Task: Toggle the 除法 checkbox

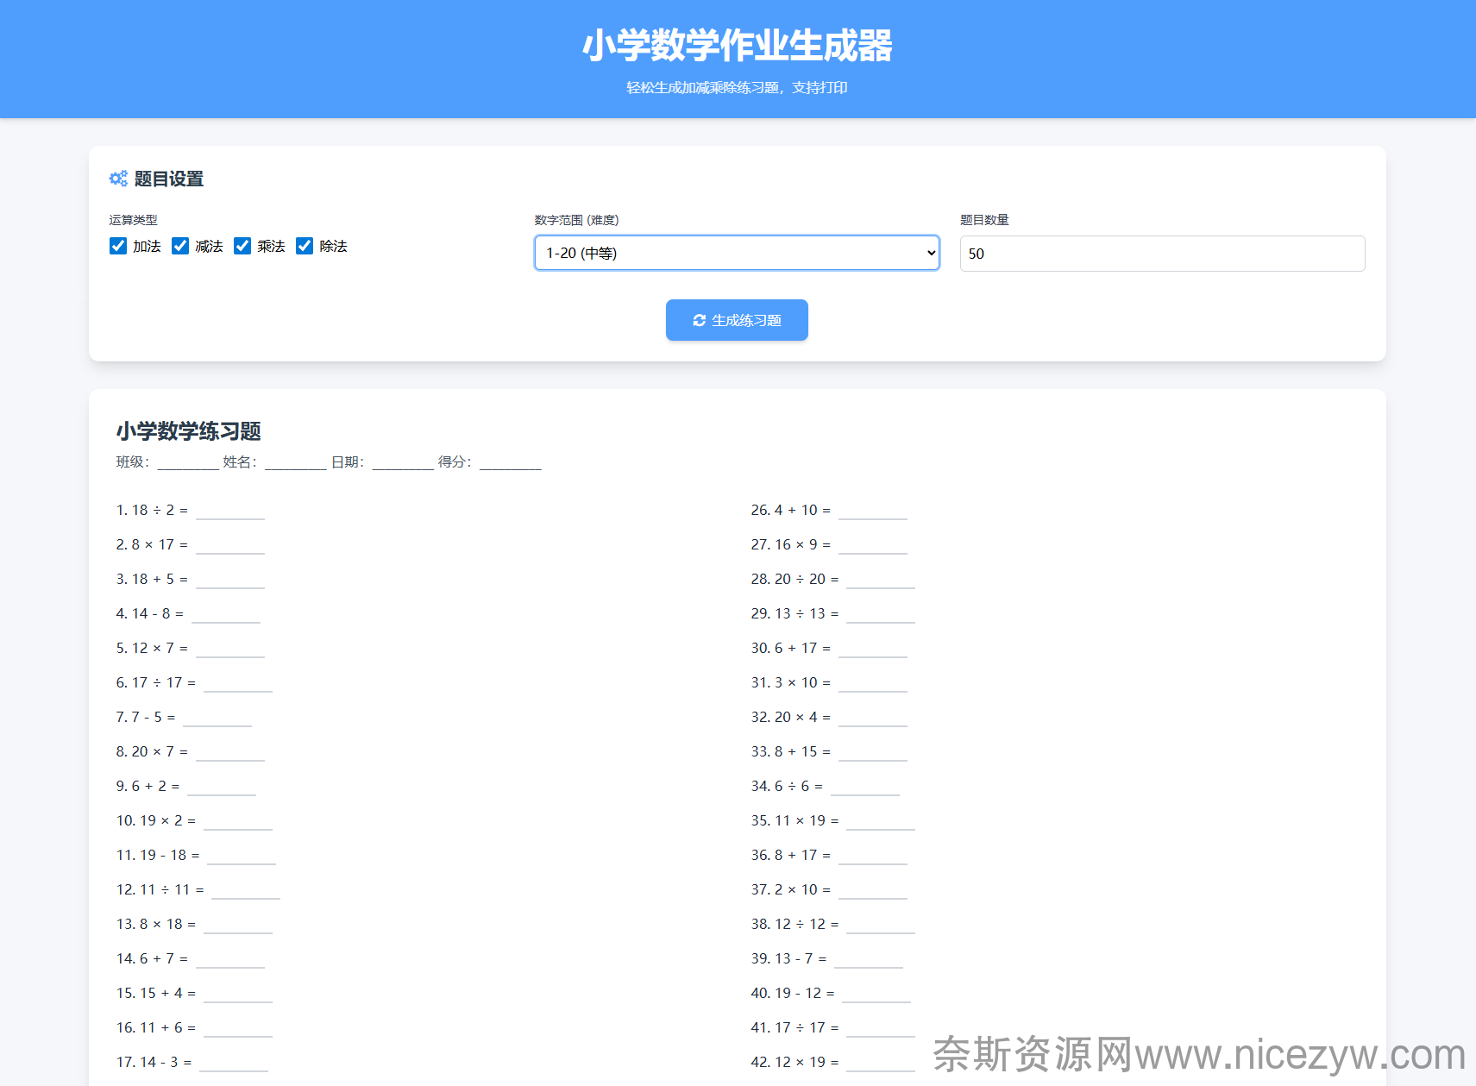Action: (x=305, y=247)
